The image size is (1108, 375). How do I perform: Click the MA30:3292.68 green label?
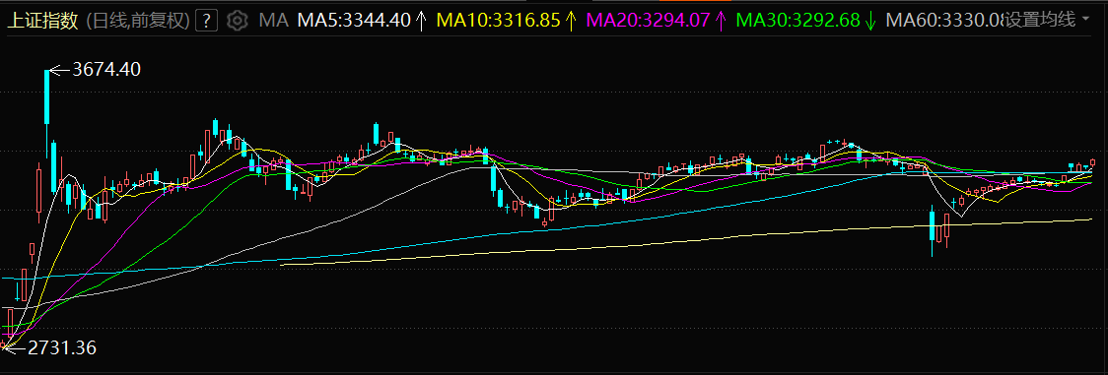click(x=797, y=21)
